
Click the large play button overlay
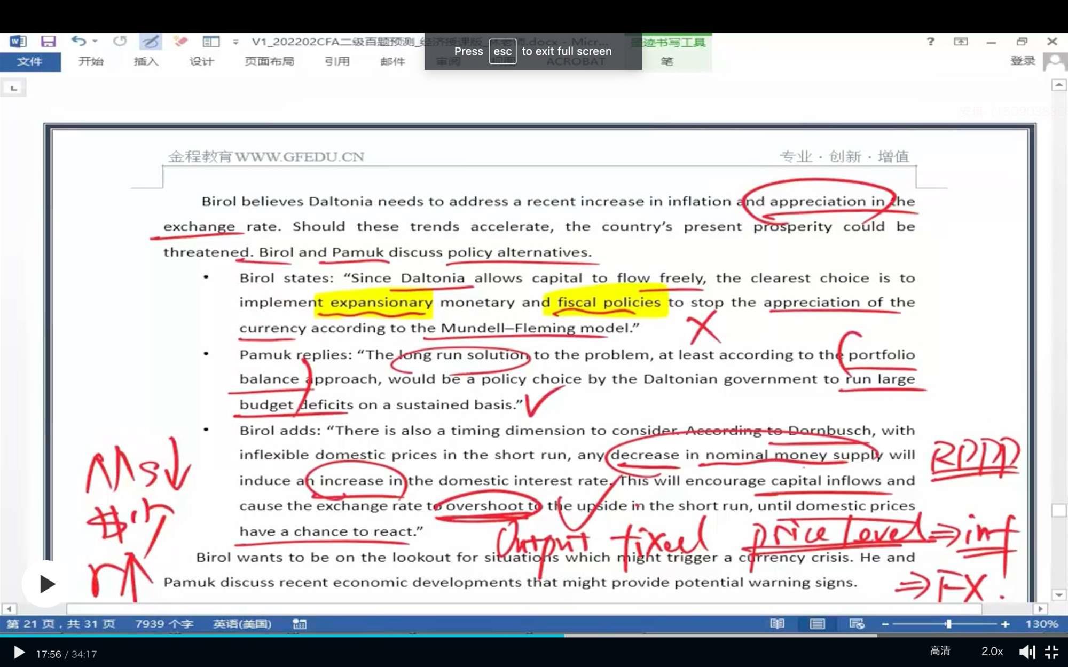(x=46, y=584)
